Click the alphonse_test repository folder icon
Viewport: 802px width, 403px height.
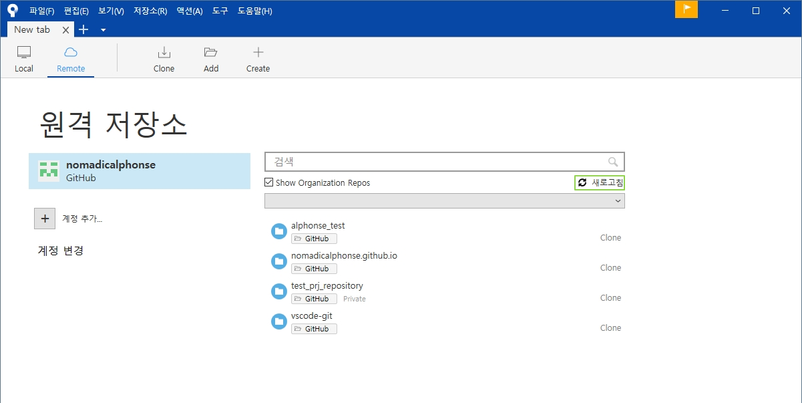coord(279,231)
